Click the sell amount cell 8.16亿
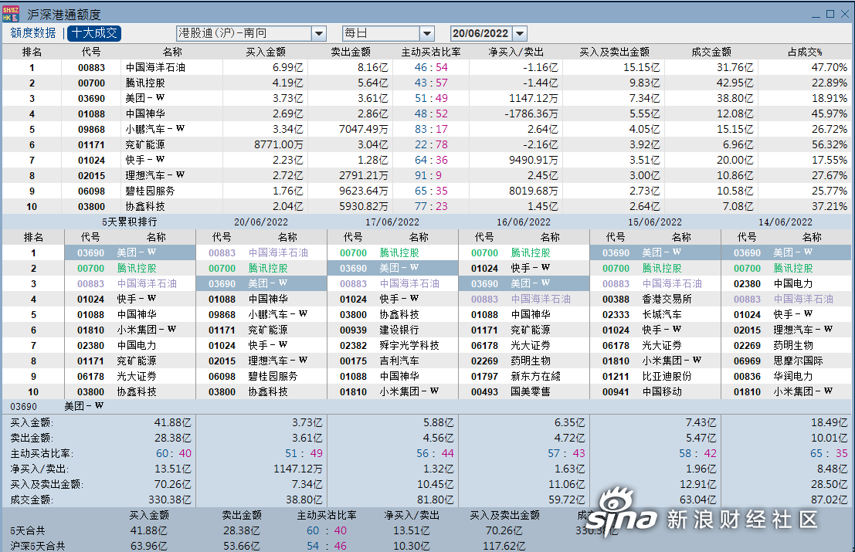Image resolution: width=855 pixels, height=552 pixels. pos(373,68)
